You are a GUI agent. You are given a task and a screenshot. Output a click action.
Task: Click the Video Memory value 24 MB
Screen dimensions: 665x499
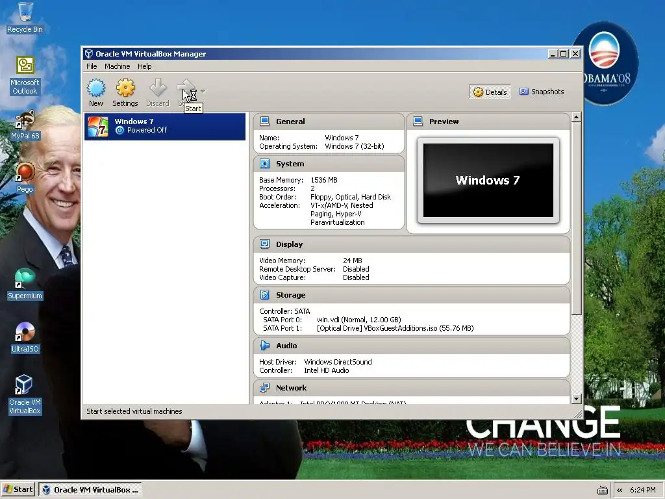[353, 261]
